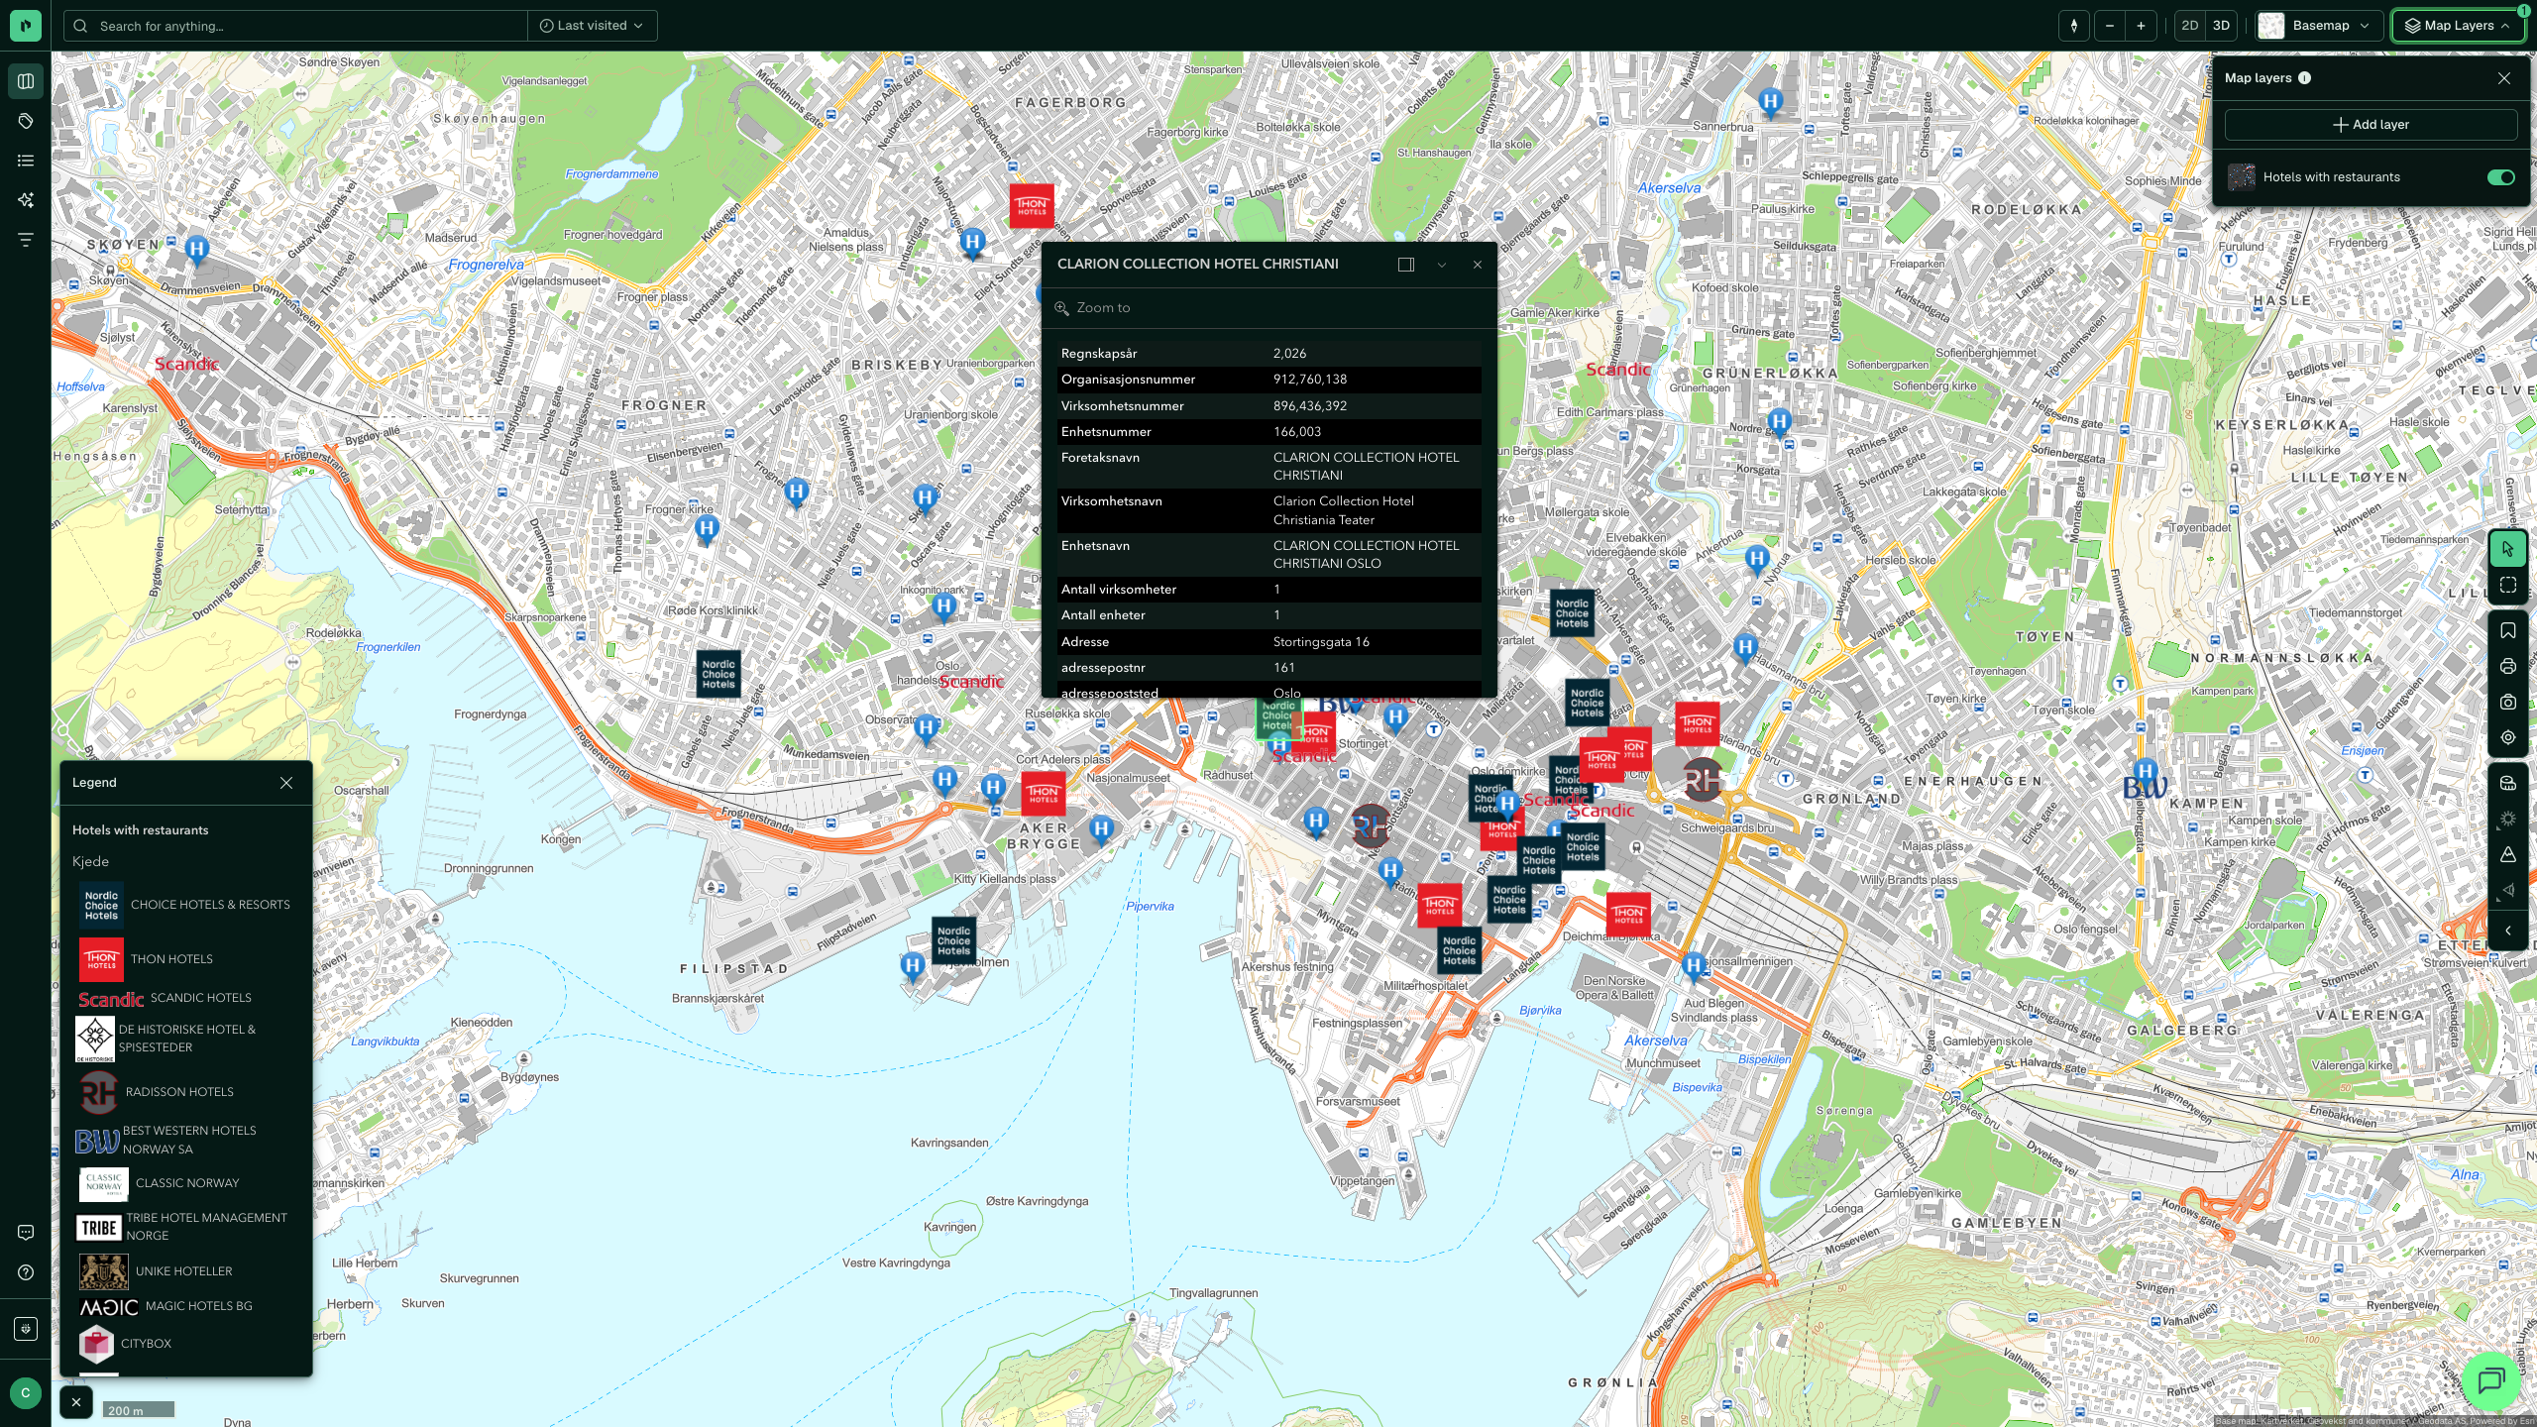Close the Map layers panel

click(x=2503, y=78)
